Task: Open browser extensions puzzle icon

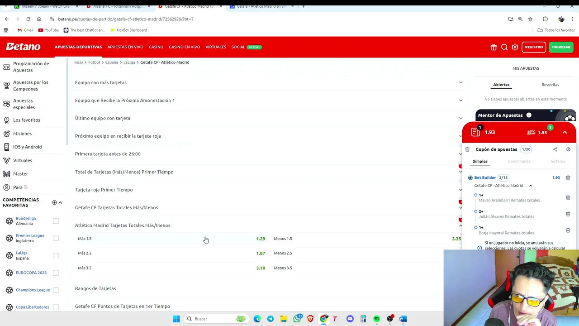Action: (545, 19)
